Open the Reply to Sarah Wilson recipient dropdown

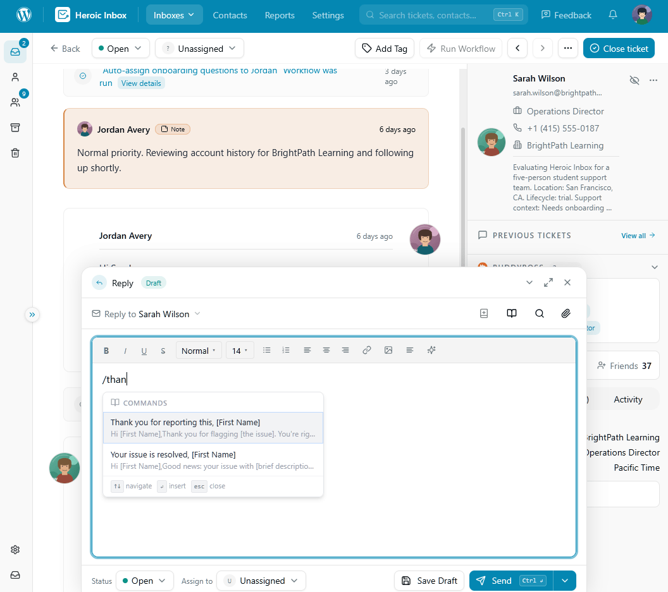pos(146,314)
